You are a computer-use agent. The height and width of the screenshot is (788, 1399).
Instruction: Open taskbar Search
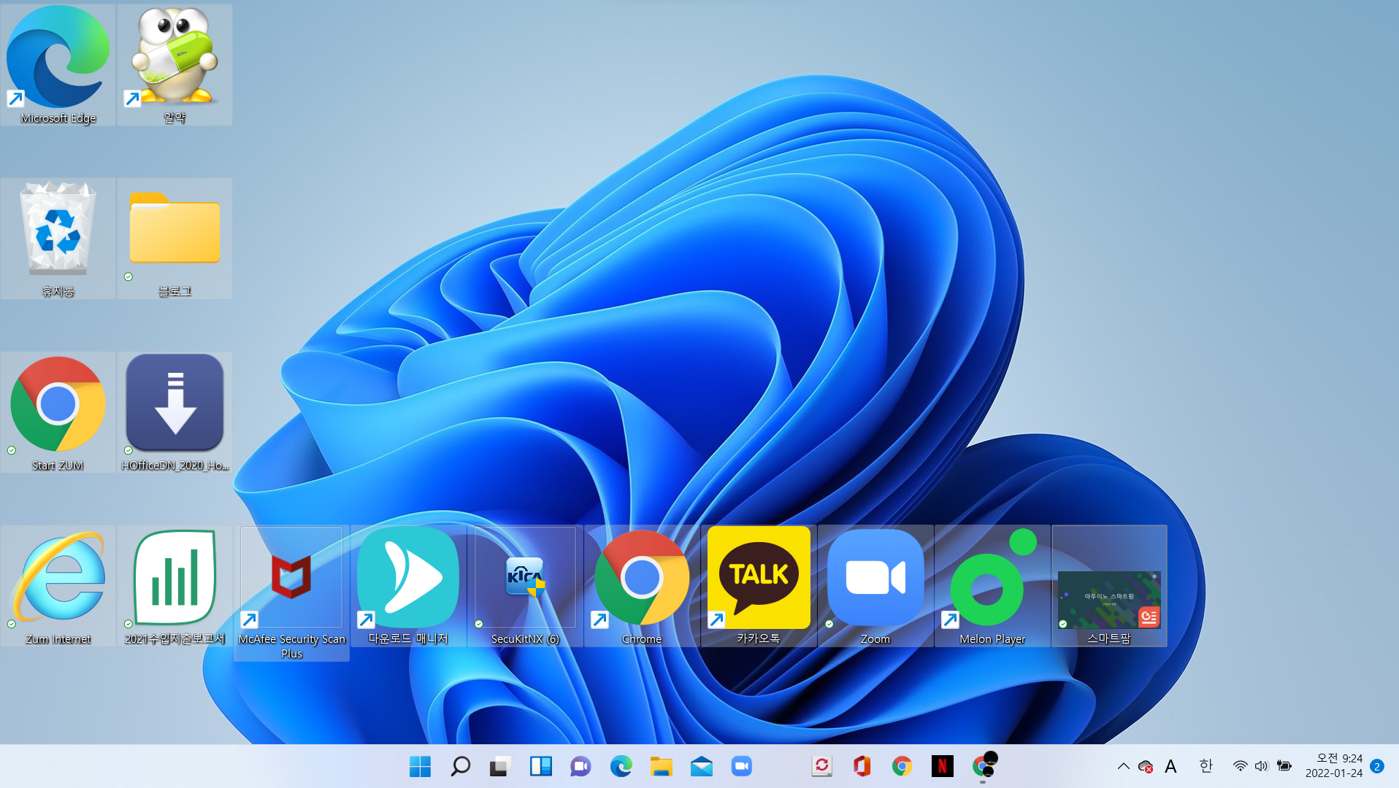pos(460,766)
